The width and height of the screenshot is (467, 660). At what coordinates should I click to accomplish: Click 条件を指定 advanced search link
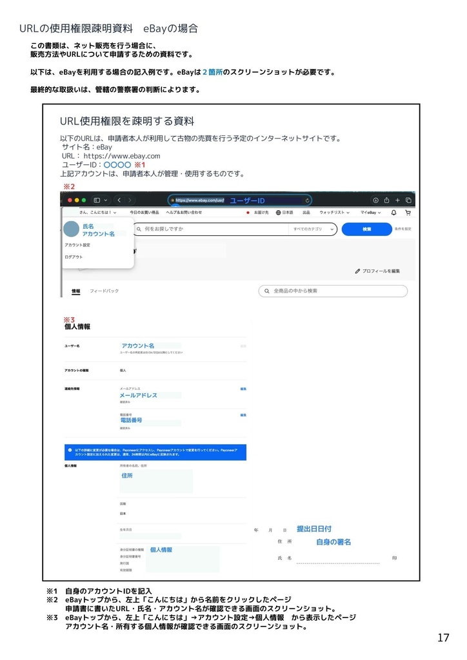click(403, 229)
